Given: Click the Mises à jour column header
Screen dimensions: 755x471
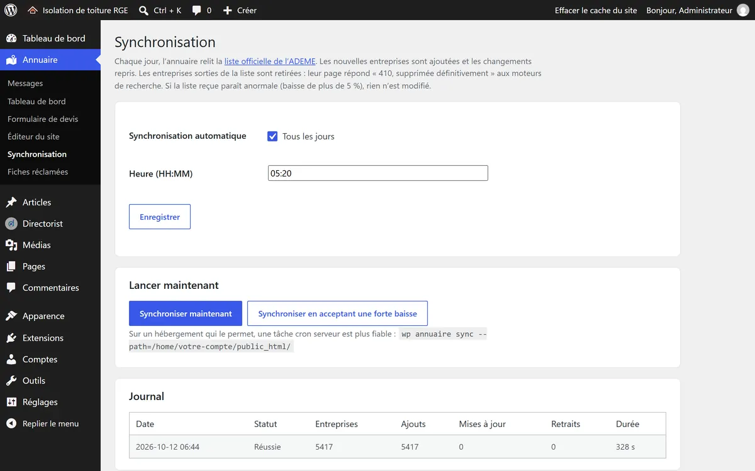Looking at the screenshot, I should point(483,424).
